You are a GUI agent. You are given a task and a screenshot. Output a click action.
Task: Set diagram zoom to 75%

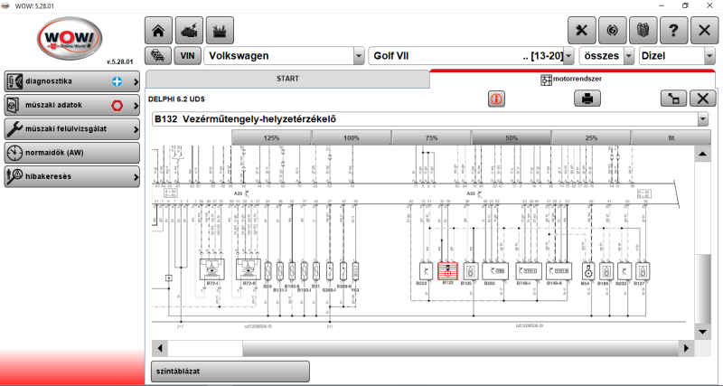pyautogui.click(x=431, y=138)
